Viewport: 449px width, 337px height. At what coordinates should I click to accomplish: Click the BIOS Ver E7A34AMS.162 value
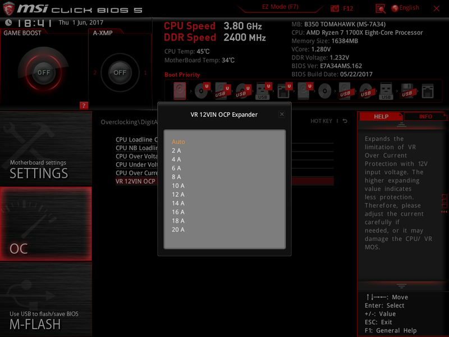pos(341,66)
